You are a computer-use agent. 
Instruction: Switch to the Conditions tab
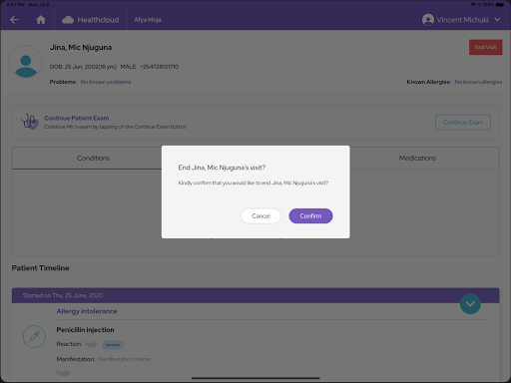pos(93,159)
